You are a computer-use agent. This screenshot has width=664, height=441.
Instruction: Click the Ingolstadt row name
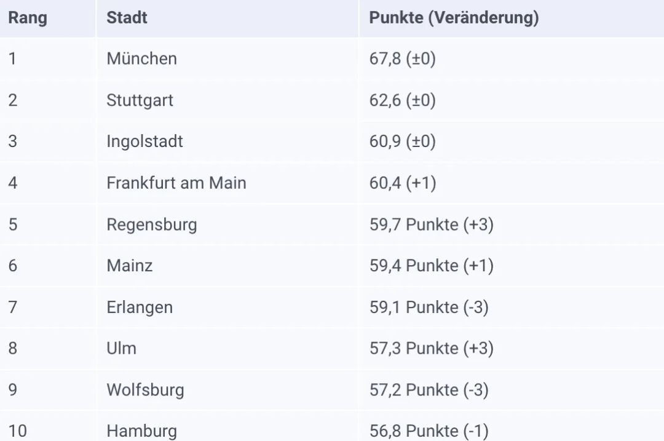[144, 141]
